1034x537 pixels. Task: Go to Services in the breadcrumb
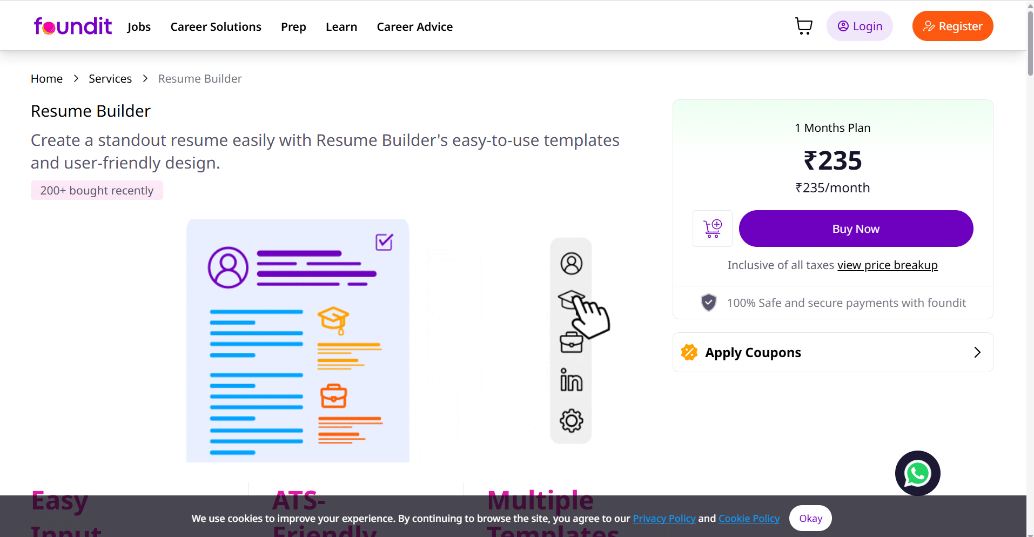pos(110,79)
